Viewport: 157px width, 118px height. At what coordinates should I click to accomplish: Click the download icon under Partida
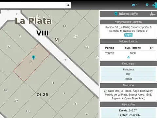[129, 57]
